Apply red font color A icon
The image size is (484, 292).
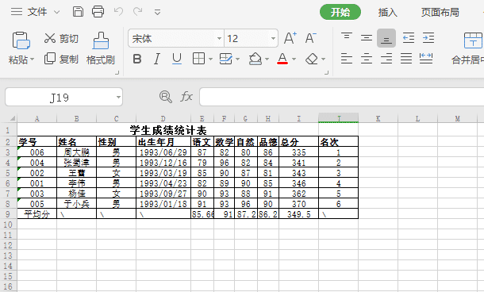(x=282, y=59)
